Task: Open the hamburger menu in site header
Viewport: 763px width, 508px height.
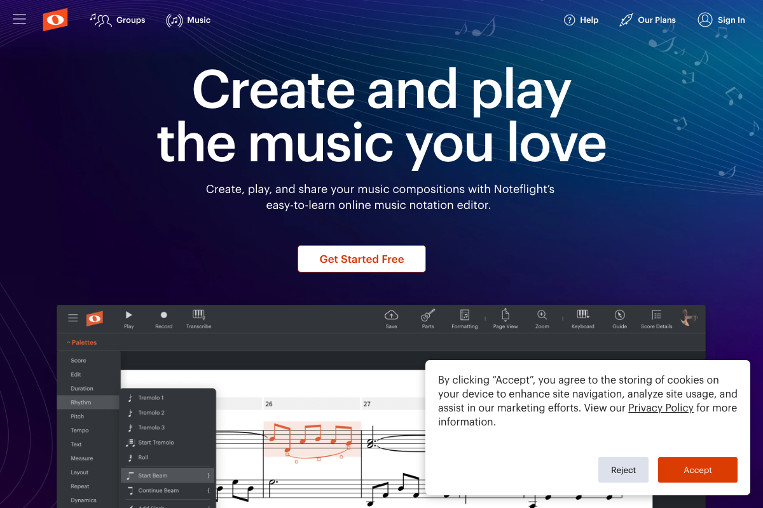Action: point(20,19)
